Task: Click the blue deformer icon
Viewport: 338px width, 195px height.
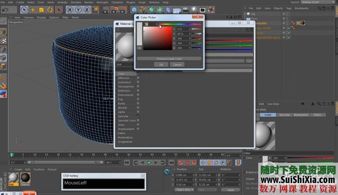Action: tap(168, 9)
